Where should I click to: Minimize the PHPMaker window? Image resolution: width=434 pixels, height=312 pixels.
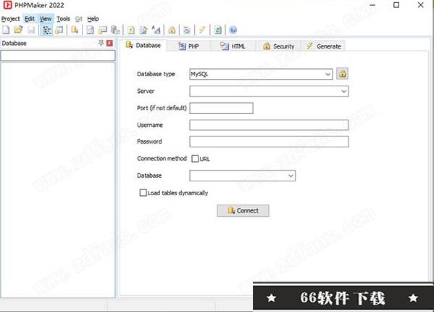tap(372, 5)
